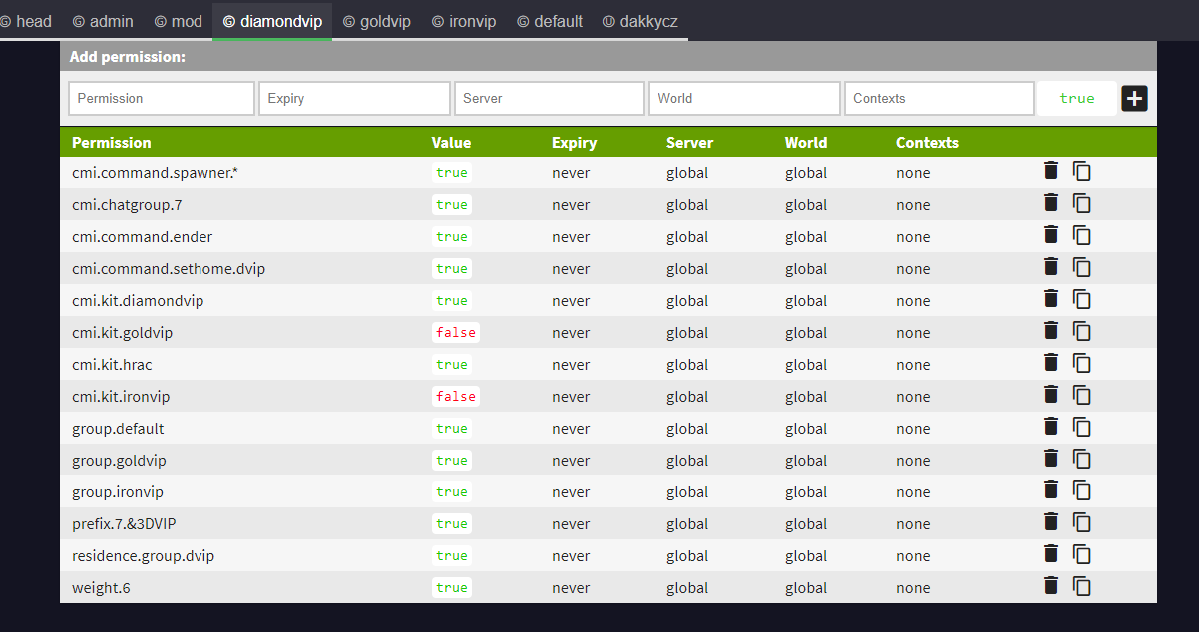Copy the cmi.kit.diamondvip permission
The height and width of the screenshot is (632, 1199).
point(1082,299)
